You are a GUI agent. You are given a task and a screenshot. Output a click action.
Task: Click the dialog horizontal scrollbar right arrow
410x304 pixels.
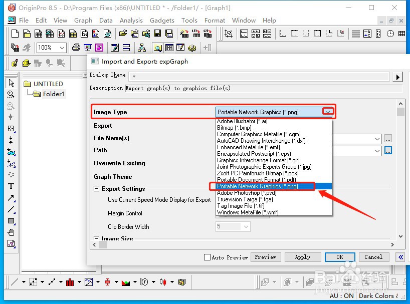[392, 244]
